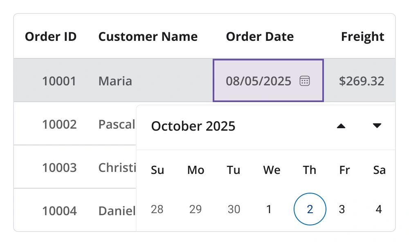Click the Customer Name column header
Viewport: 409px width, 245px height.
(148, 36)
